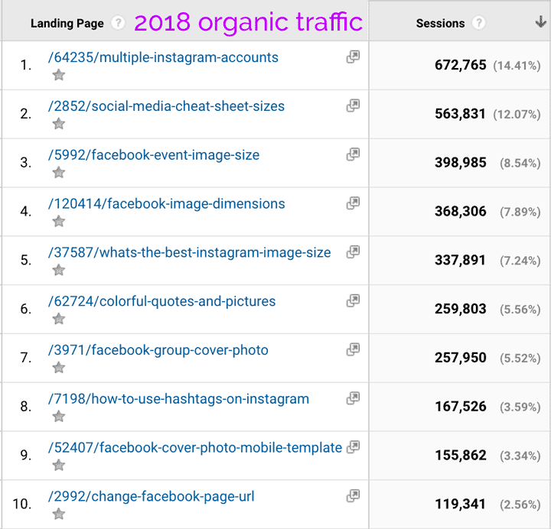Open /37587/whats-the-best-instagram-image-size link

point(190,252)
